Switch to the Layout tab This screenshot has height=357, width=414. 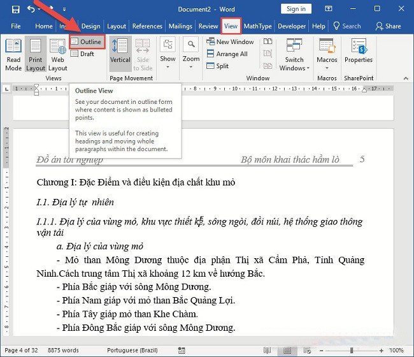pos(117,26)
